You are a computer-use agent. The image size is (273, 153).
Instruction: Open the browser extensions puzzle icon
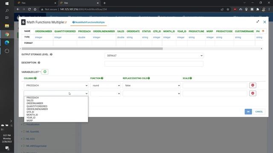(258, 9)
